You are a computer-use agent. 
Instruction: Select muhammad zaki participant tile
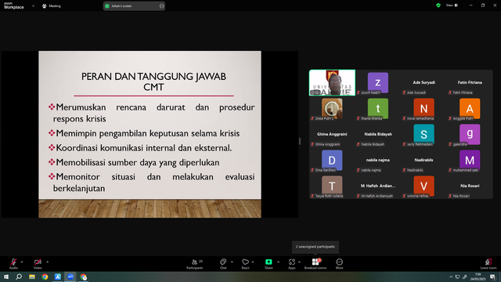pyautogui.click(x=470, y=160)
